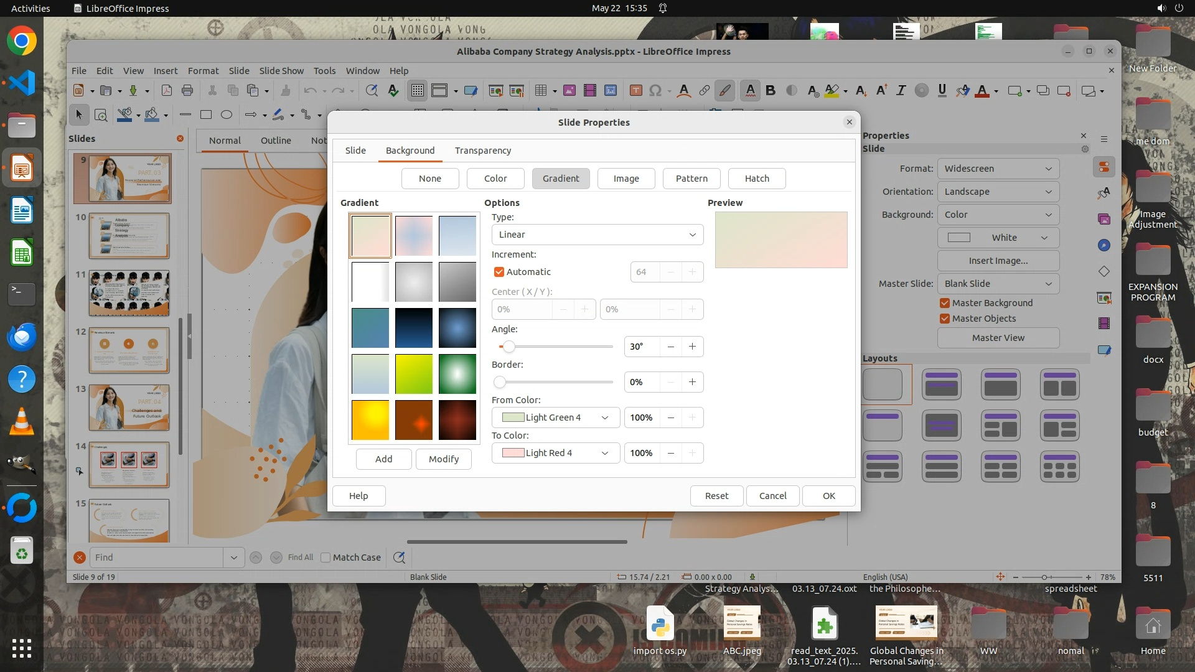Open the sidebar Navigator compass icon
This screenshot has width=1195, height=672.
pyautogui.click(x=1104, y=245)
